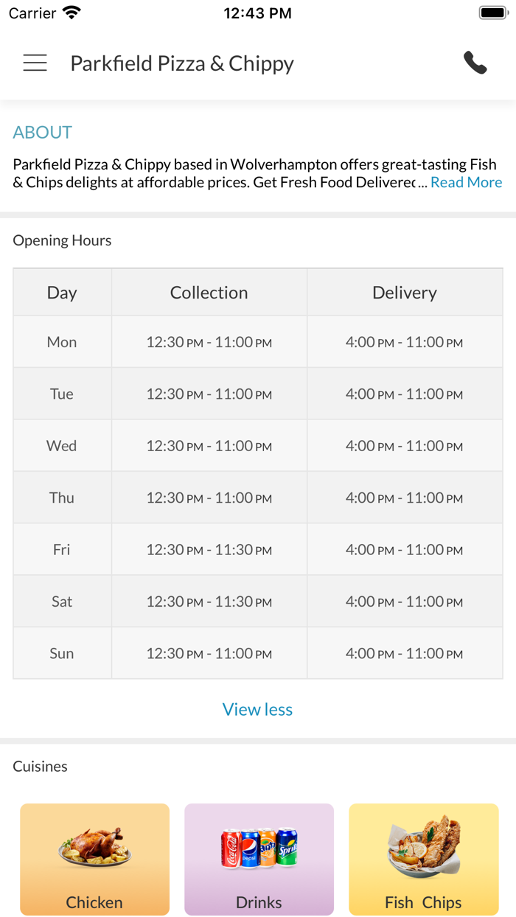
Task: Expand the about text with Read More
Action: click(466, 182)
